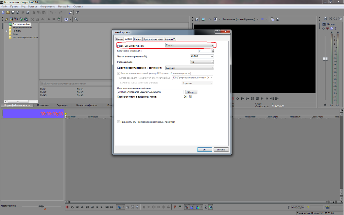
Task: Click the recorded files folder path field
Action: click(x=150, y=92)
